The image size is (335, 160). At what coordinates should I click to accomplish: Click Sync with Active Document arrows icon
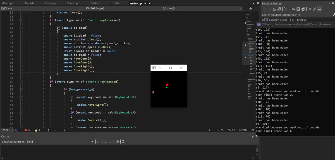[293, 9]
